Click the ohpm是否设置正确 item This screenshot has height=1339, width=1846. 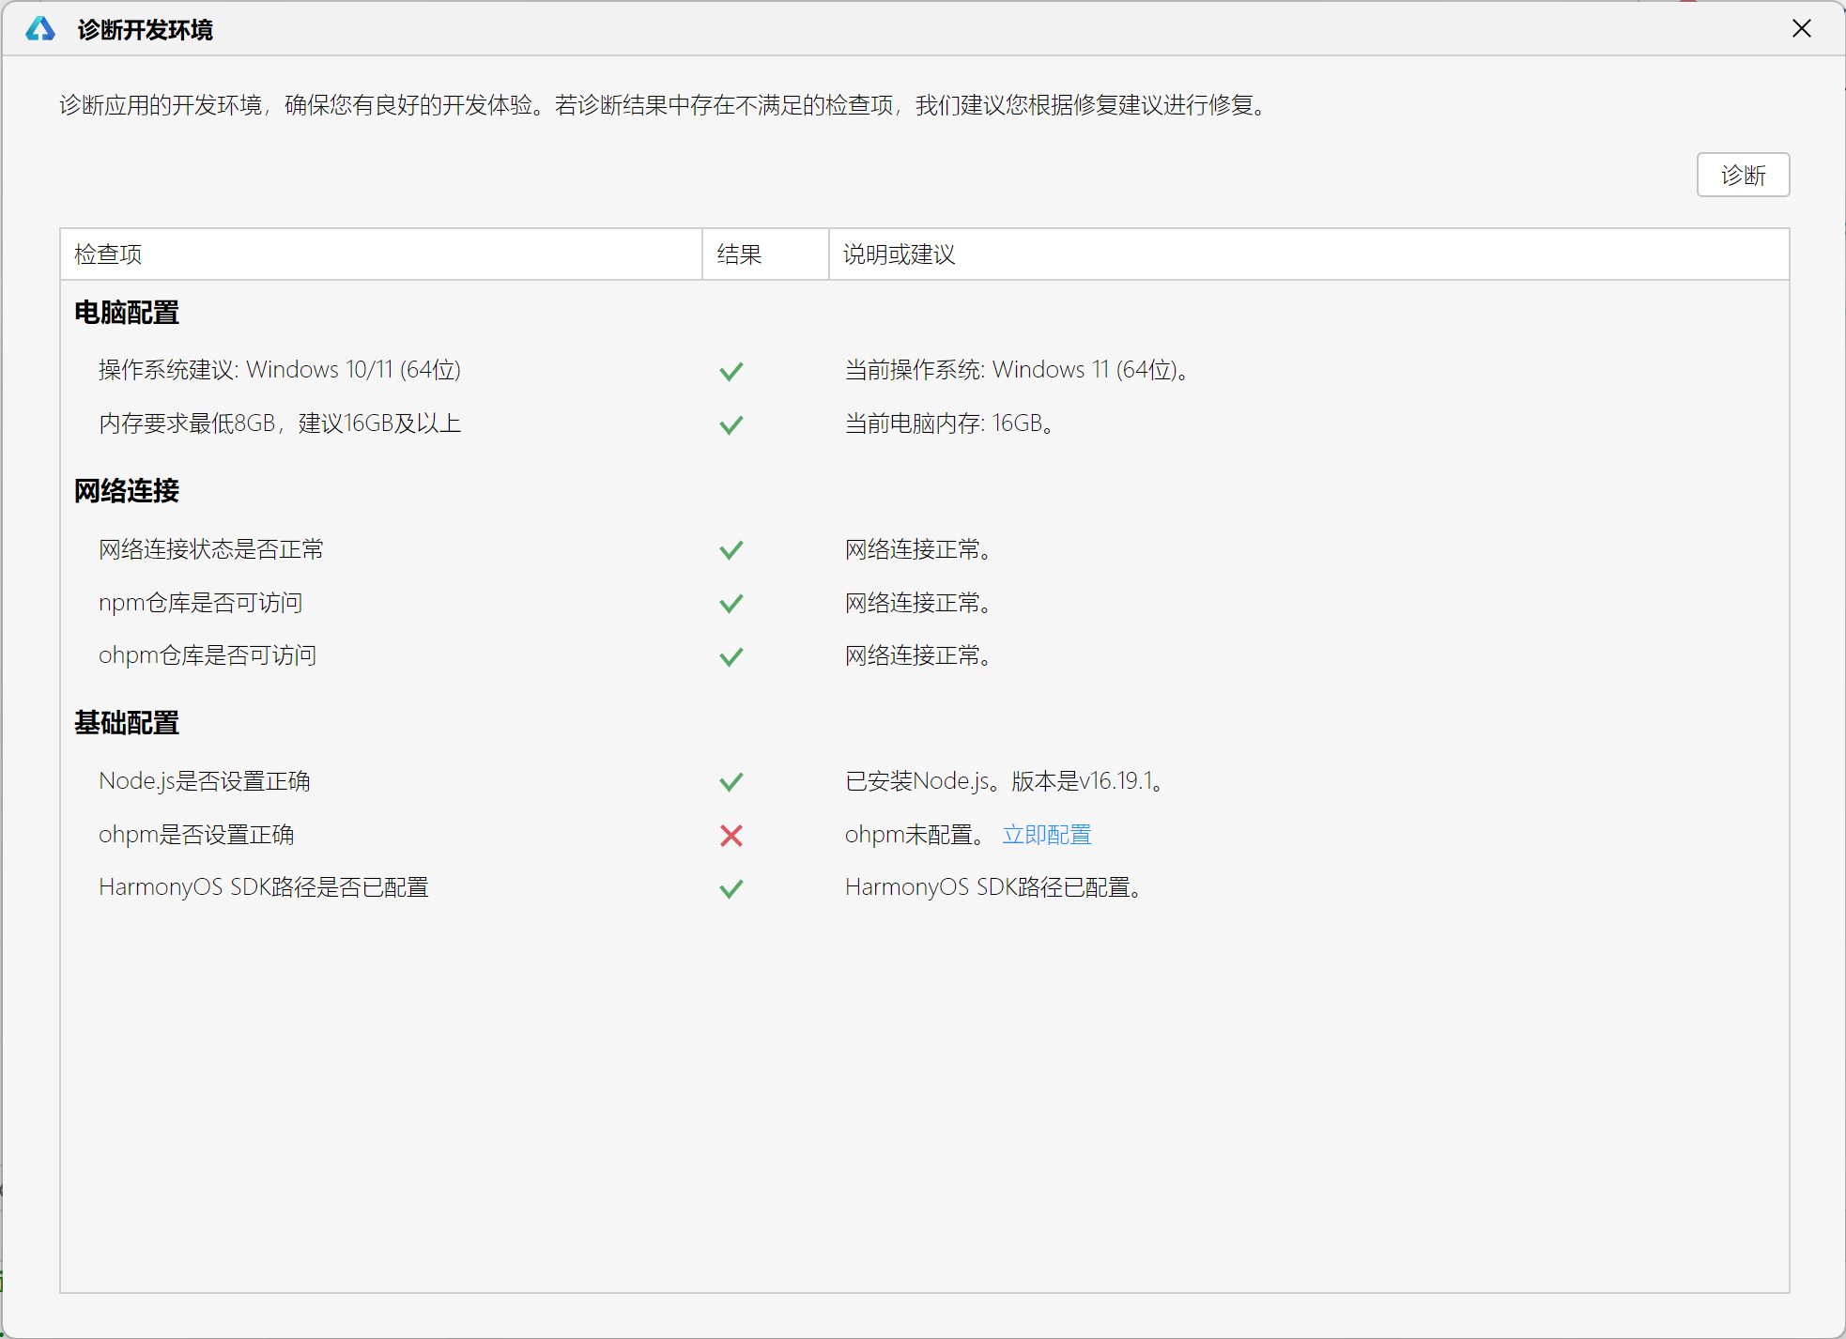[196, 835]
